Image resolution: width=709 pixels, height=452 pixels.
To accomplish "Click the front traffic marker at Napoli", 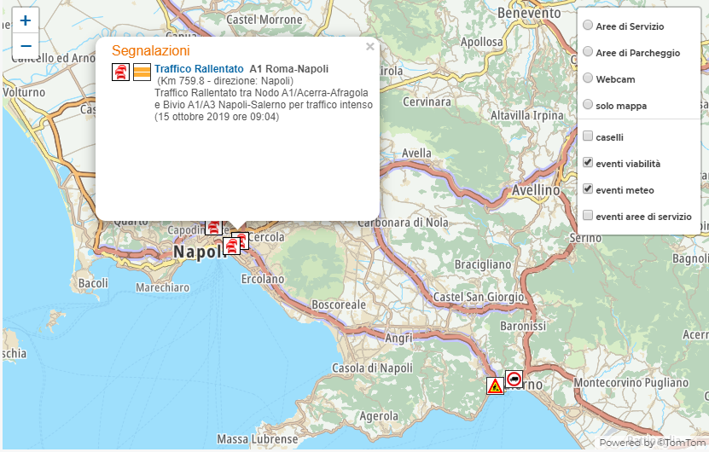I will (x=231, y=246).
